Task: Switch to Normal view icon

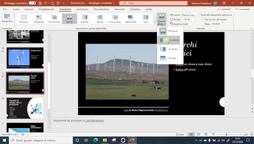Action: click(191, 135)
